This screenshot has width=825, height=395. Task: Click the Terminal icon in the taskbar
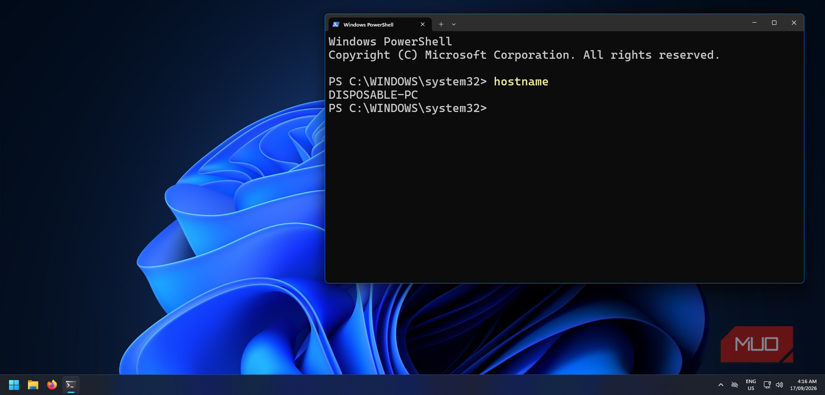click(x=71, y=385)
